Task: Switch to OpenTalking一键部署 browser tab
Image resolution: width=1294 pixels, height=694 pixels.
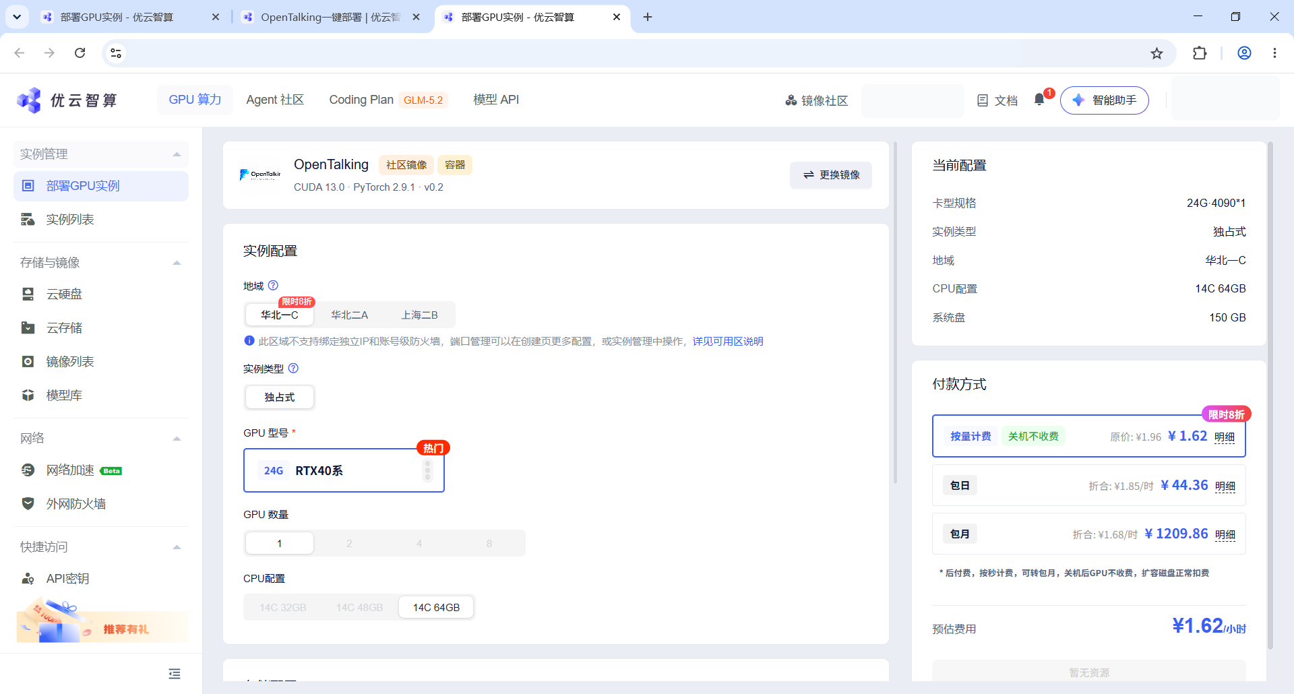Action: pyautogui.click(x=330, y=17)
